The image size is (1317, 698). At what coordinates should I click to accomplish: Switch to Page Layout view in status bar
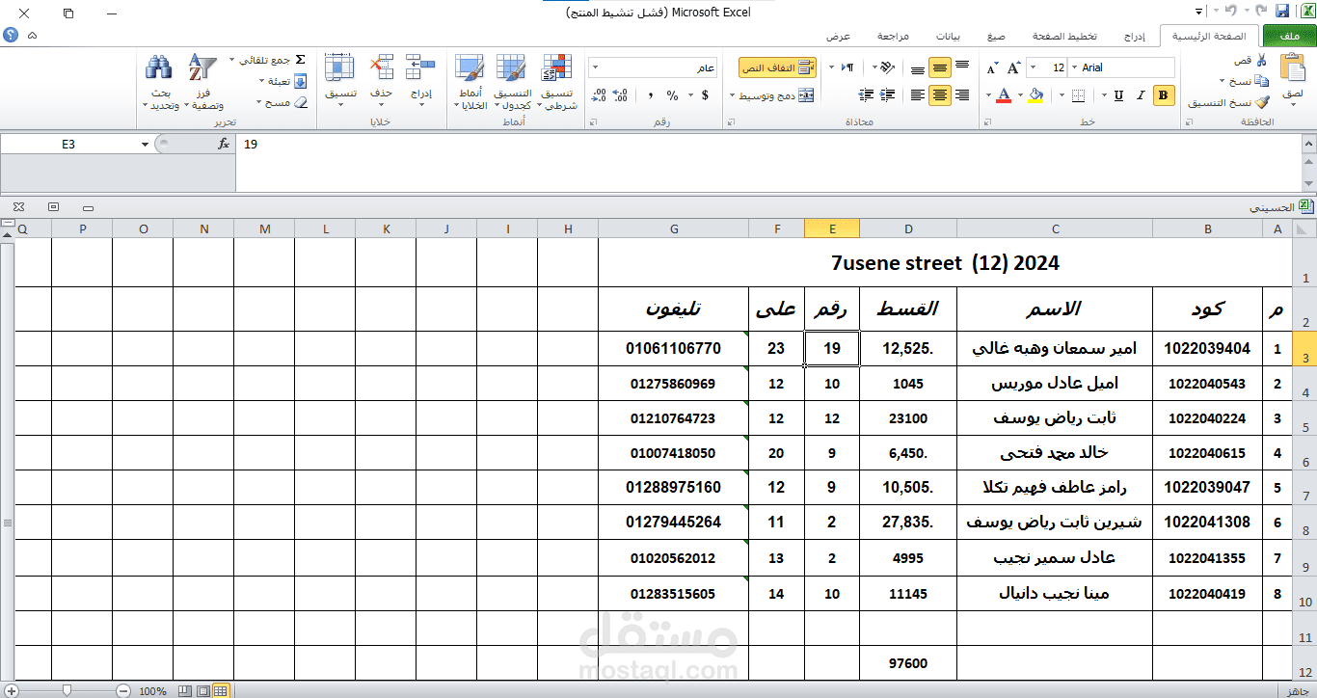[202, 690]
